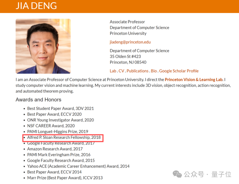The width and height of the screenshot is (239, 184).
Task: Click the NSF CAREER Award, 2020 item
Action: [x=51, y=126]
